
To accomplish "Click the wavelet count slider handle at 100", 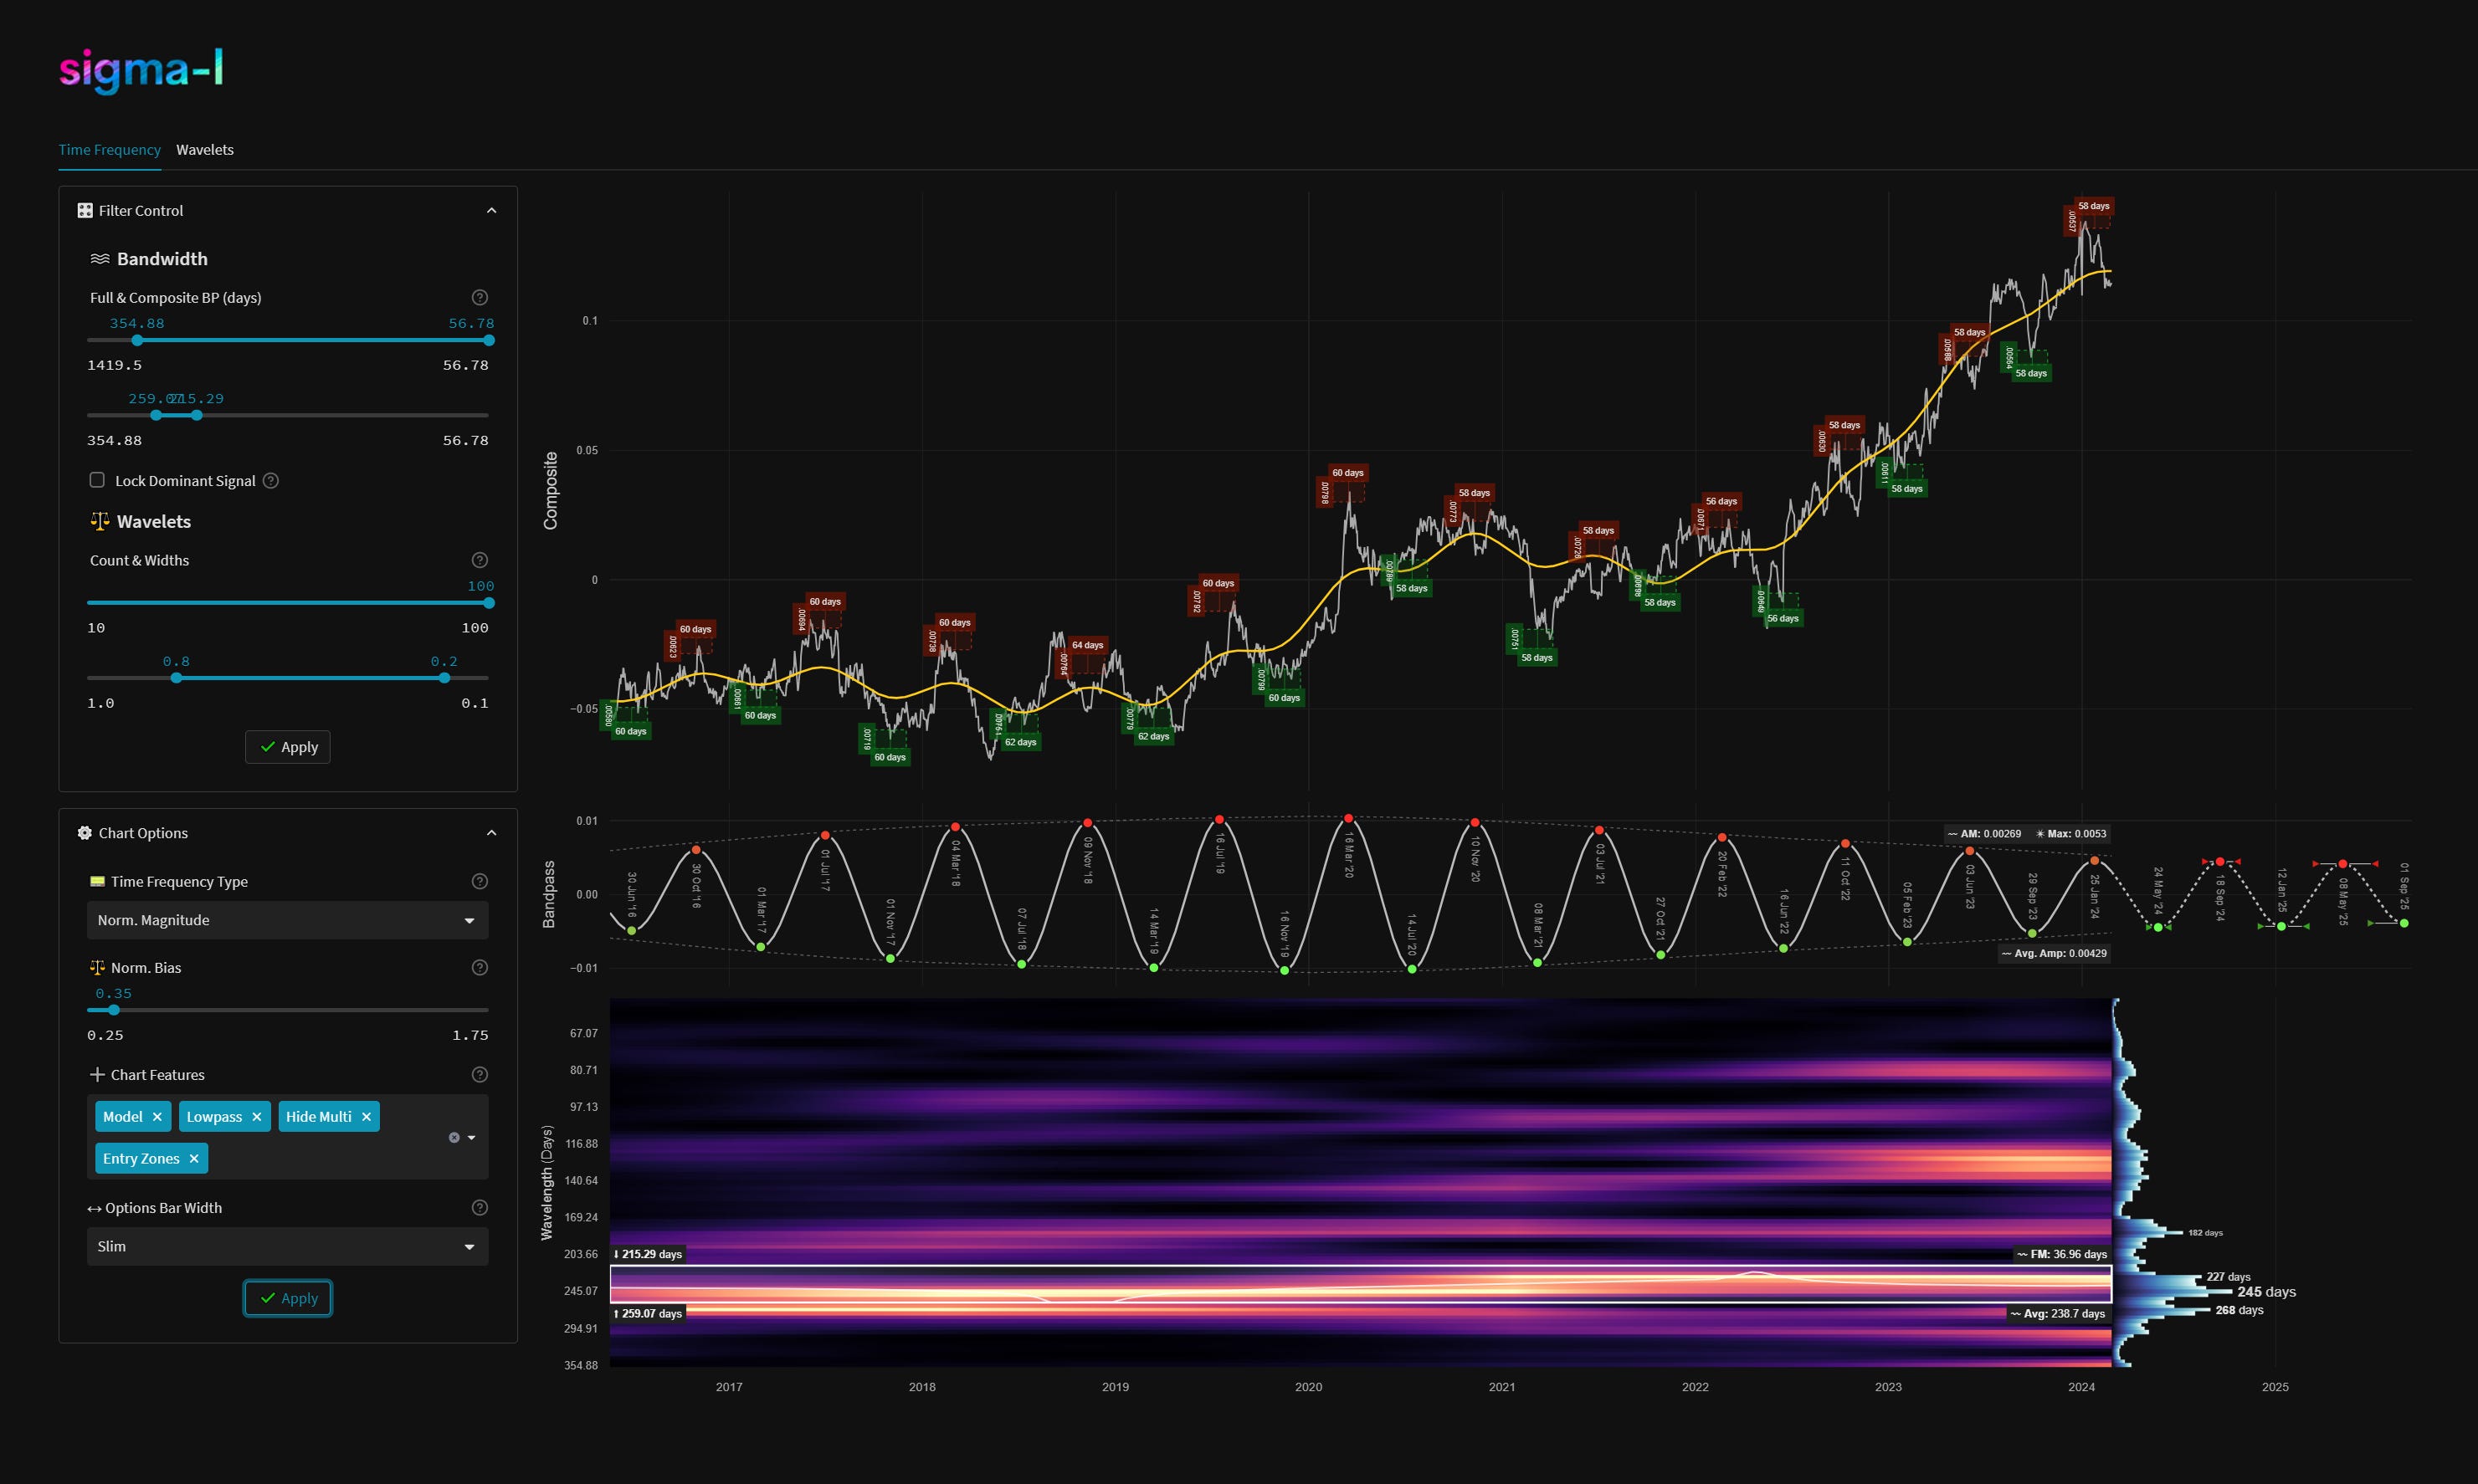I will point(490,604).
